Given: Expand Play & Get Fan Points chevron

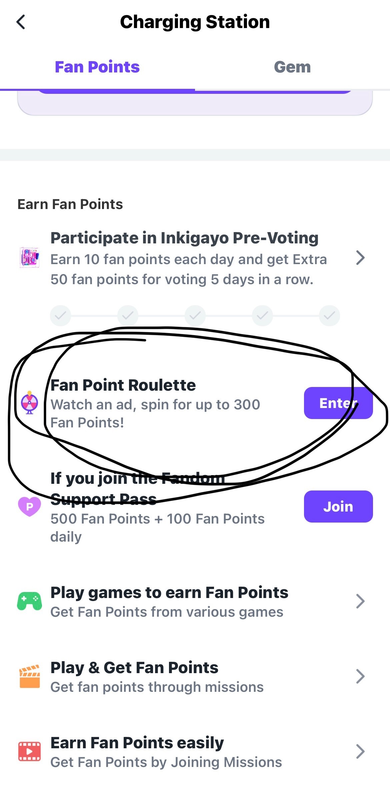Looking at the screenshot, I should click(x=360, y=676).
